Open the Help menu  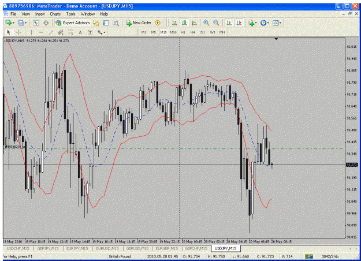(x=104, y=14)
